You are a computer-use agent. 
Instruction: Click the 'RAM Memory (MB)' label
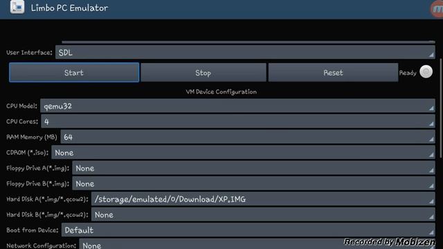click(32, 137)
